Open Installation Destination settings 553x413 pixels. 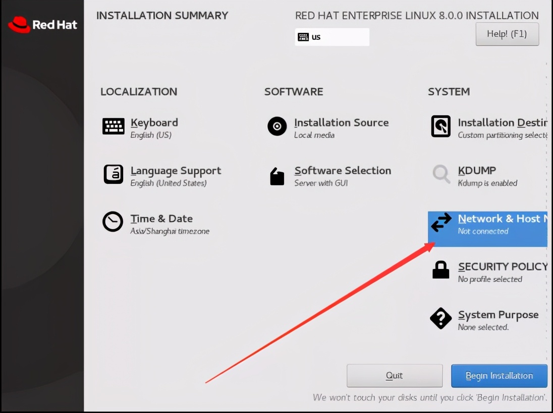(x=503, y=122)
